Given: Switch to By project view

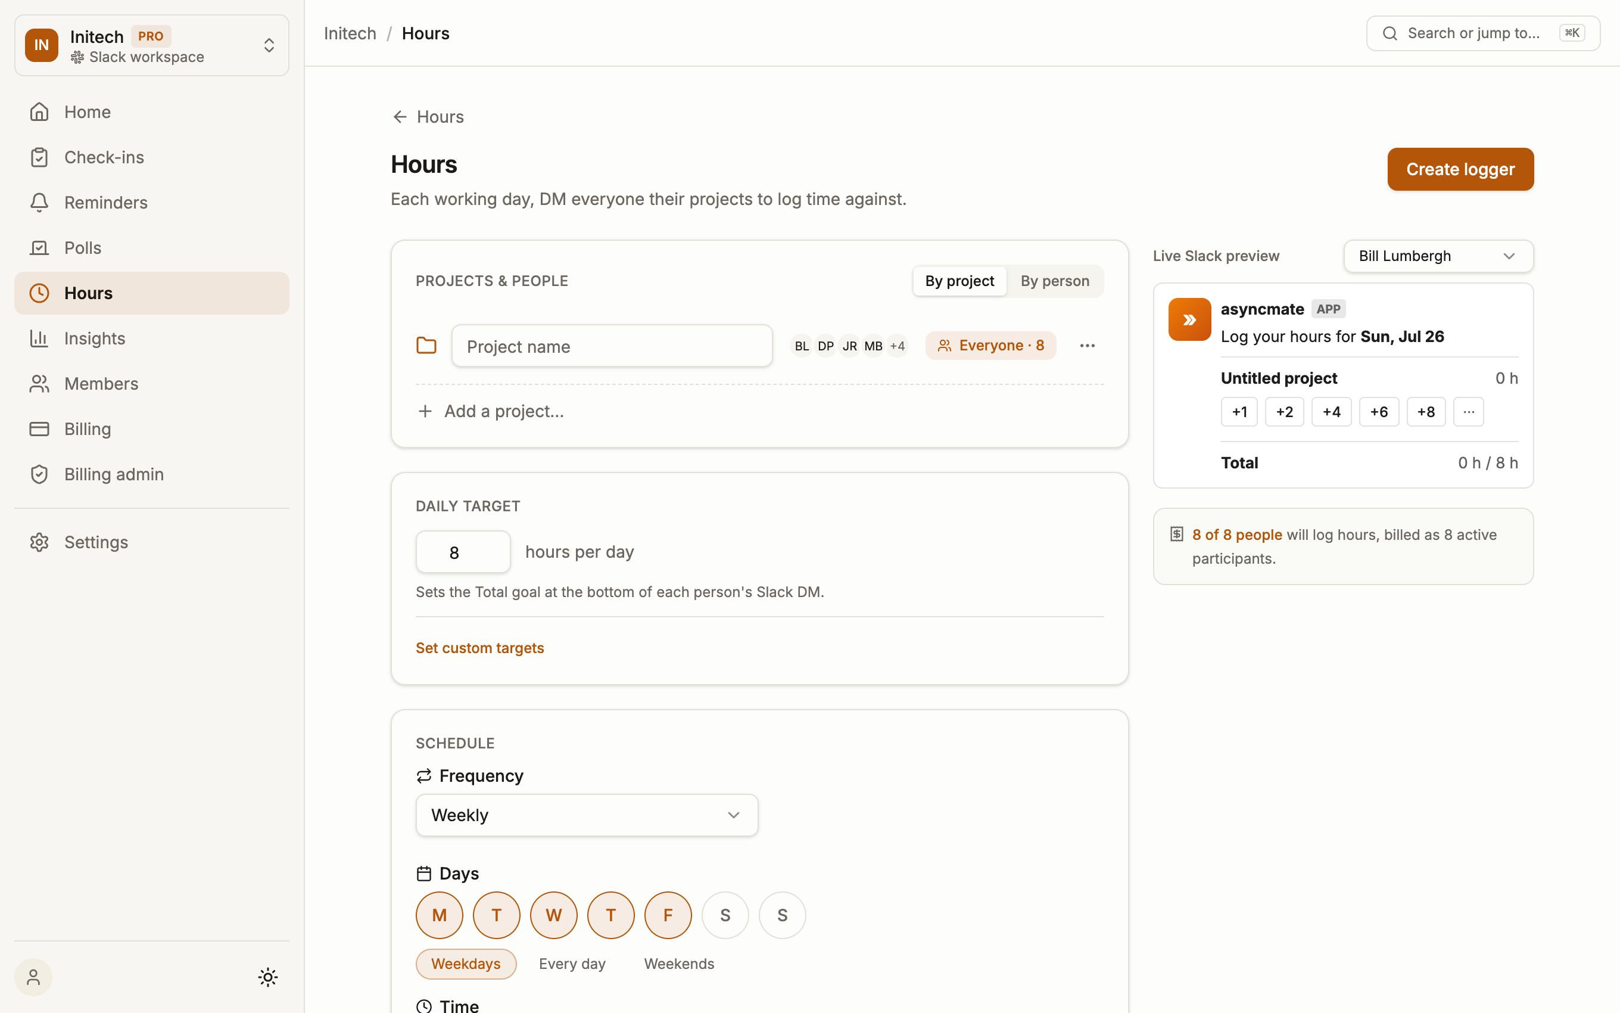Looking at the screenshot, I should [x=959, y=281].
